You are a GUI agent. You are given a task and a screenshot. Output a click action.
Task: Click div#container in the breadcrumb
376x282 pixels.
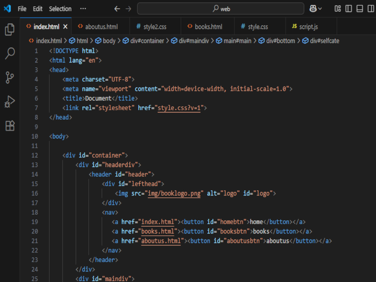pos(147,41)
